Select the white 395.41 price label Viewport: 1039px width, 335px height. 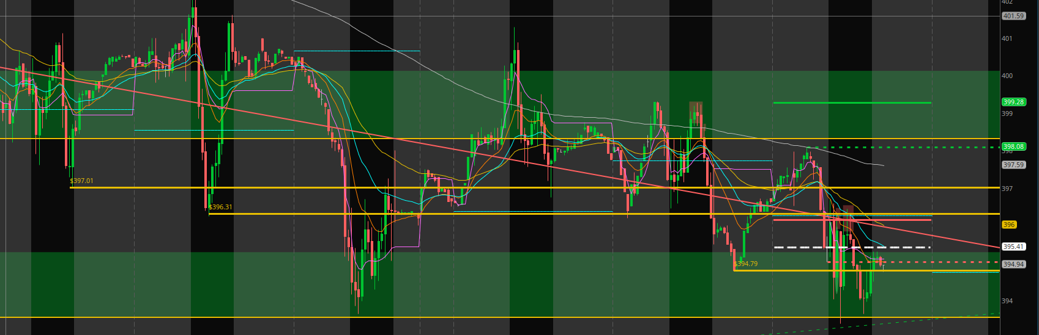(1014, 247)
